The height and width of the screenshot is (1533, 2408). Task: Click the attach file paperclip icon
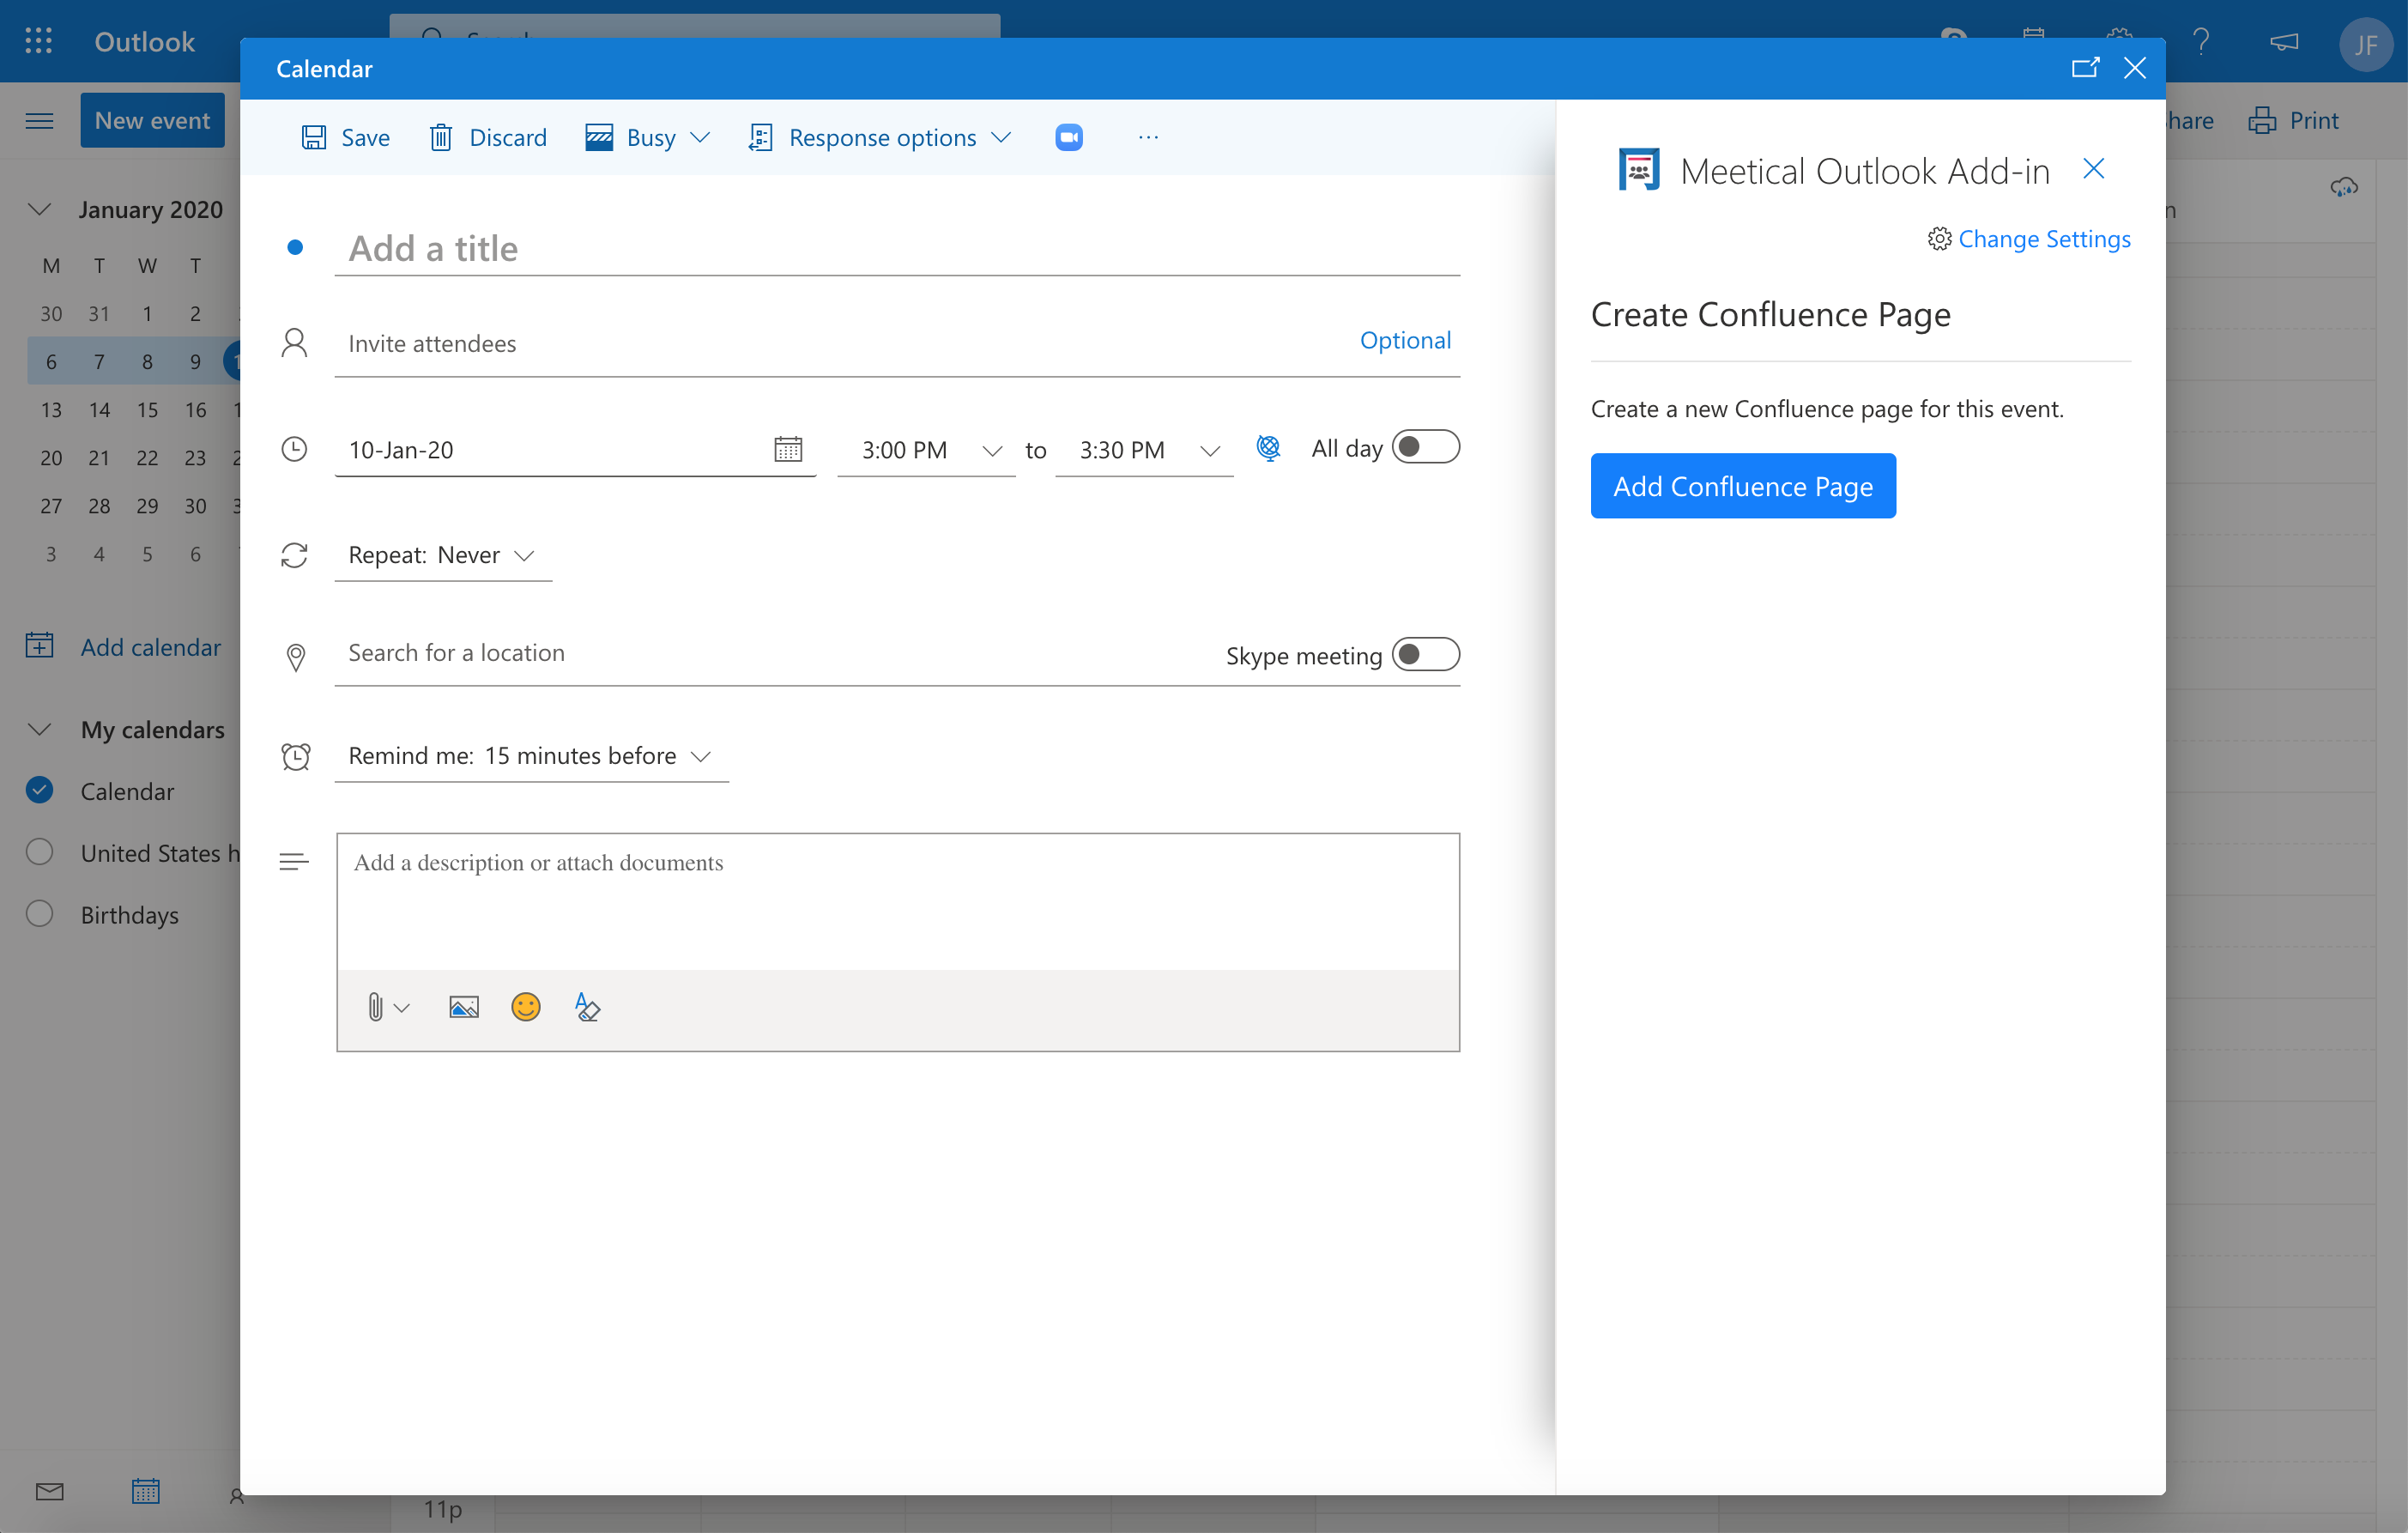click(x=375, y=1006)
